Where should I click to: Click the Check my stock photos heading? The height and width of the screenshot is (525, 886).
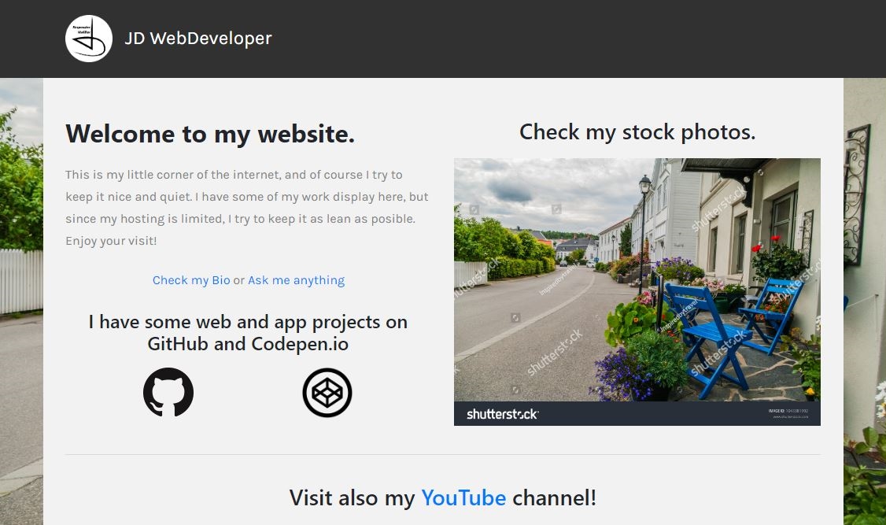coord(637,132)
